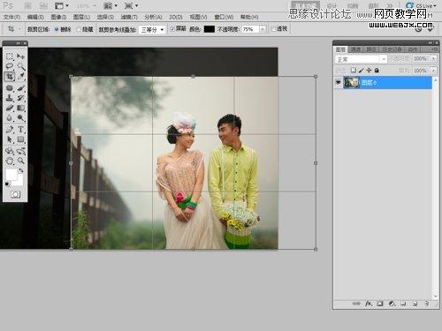Pick the crop shield black color swatch
The image size is (442, 331).
(x=210, y=29)
